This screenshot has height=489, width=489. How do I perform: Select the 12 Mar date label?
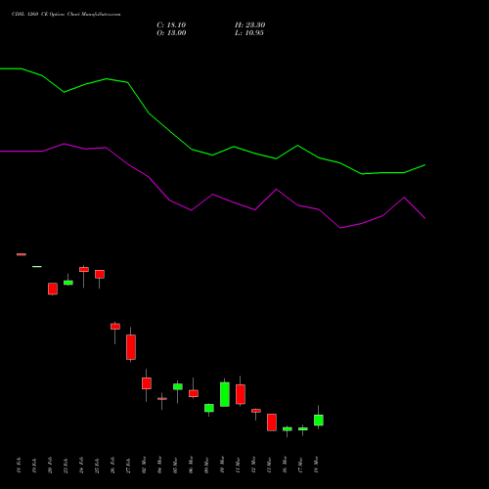coord(253,466)
